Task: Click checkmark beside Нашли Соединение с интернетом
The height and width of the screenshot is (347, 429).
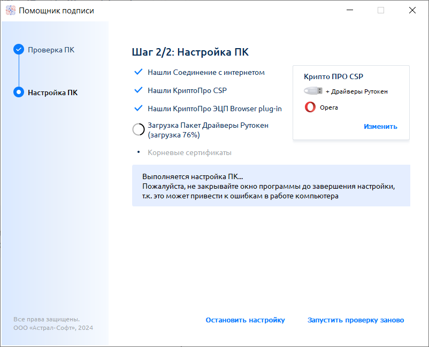Action: (x=139, y=72)
